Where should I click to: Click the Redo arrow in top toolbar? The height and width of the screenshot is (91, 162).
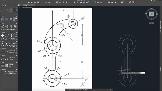coord(49,2)
